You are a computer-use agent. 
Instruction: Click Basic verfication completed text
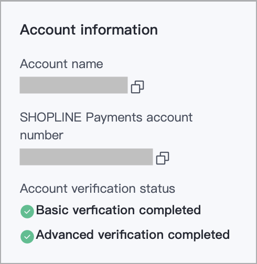[x=119, y=210]
